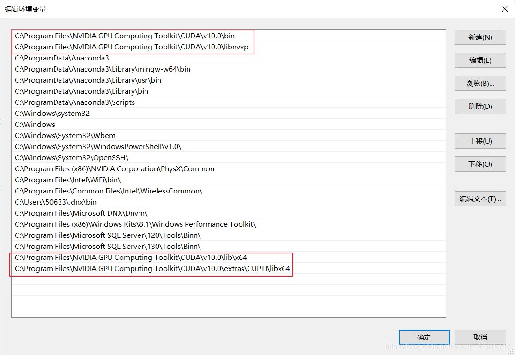Select the System32\Wbem entry

(x=229, y=136)
